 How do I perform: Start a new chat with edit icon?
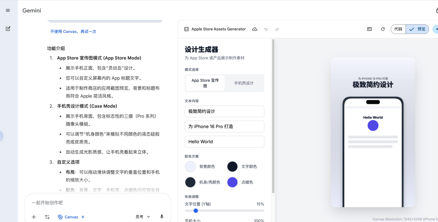point(8,28)
